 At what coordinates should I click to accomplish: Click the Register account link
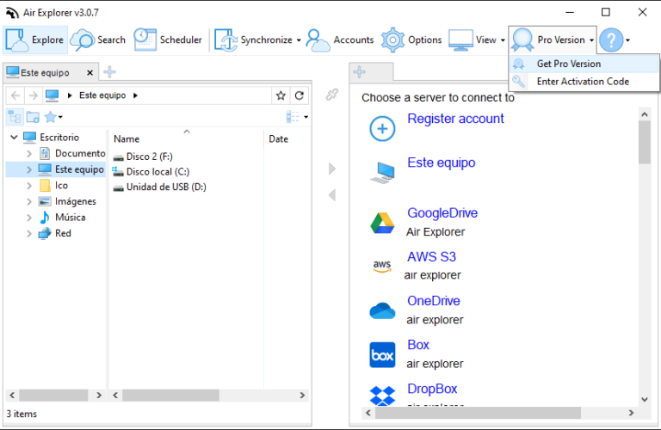(455, 119)
